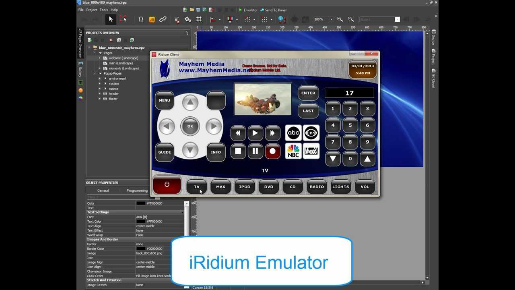Open the gears settings icon in toolbar
Screen dimensions: 515x290
point(188,19)
